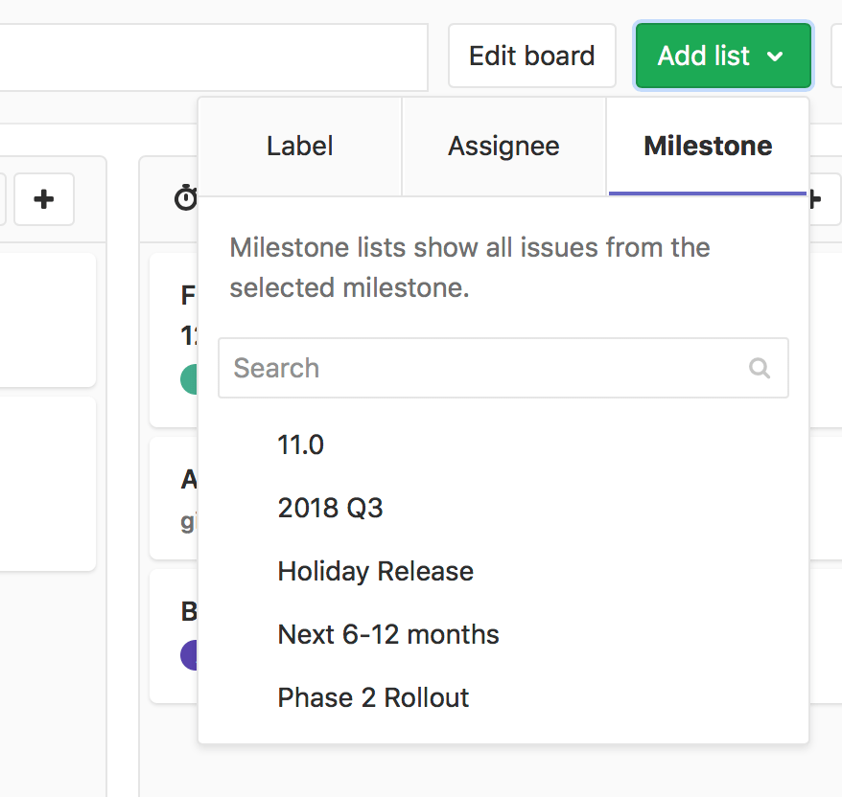Click the plus icon on the left board list
This screenshot has width=842, height=797.
tap(44, 199)
